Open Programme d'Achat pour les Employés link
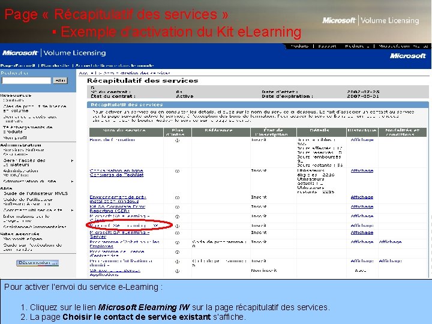This screenshot has width=432, height=324. click(125, 244)
